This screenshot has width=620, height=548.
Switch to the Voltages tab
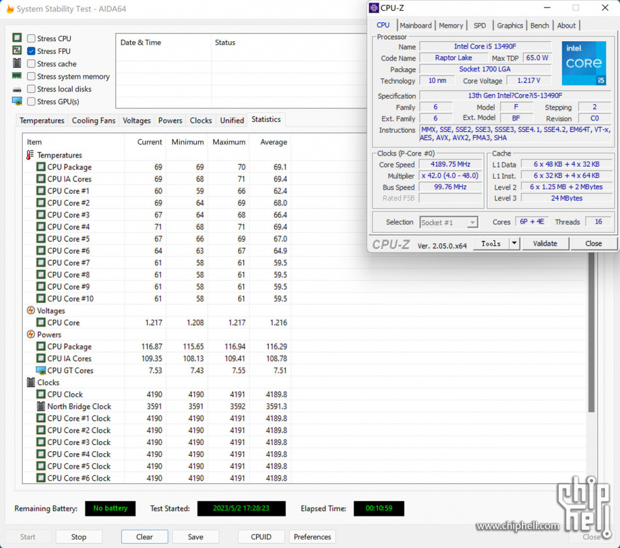(x=137, y=121)
